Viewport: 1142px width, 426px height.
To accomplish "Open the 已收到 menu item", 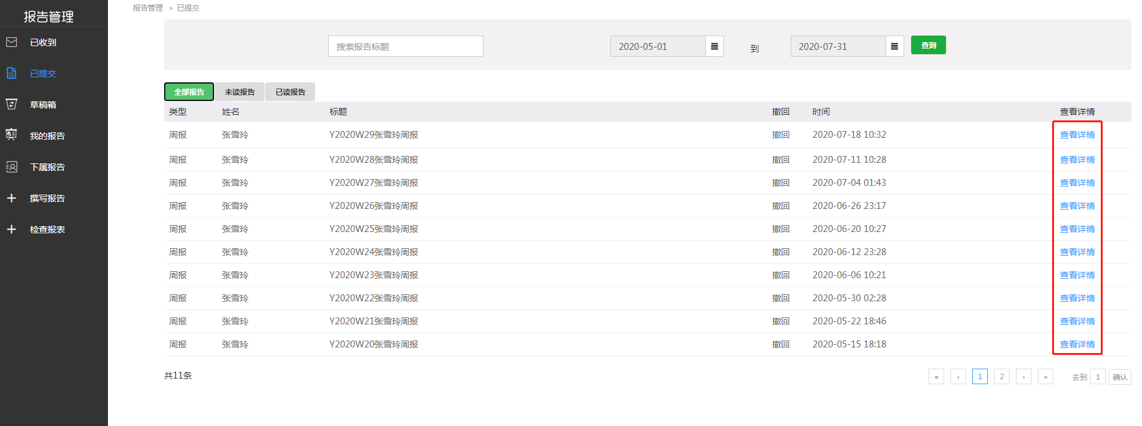I will click(x=43, y=42).
